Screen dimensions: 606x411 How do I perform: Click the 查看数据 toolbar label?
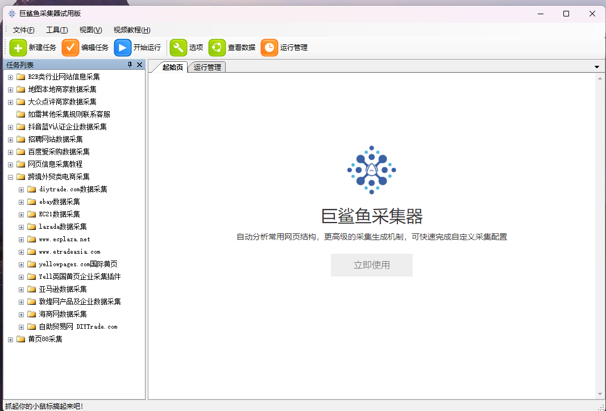[x=241, y=48]
